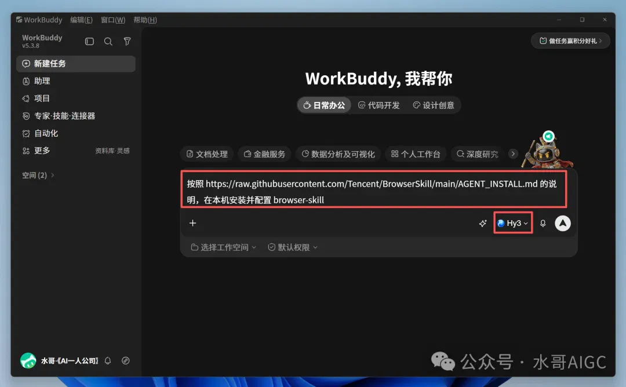Click the round icon right of the bell
The width and height of the screenshot is (626, 387).
pyautogui.click(x=125, y=361)
